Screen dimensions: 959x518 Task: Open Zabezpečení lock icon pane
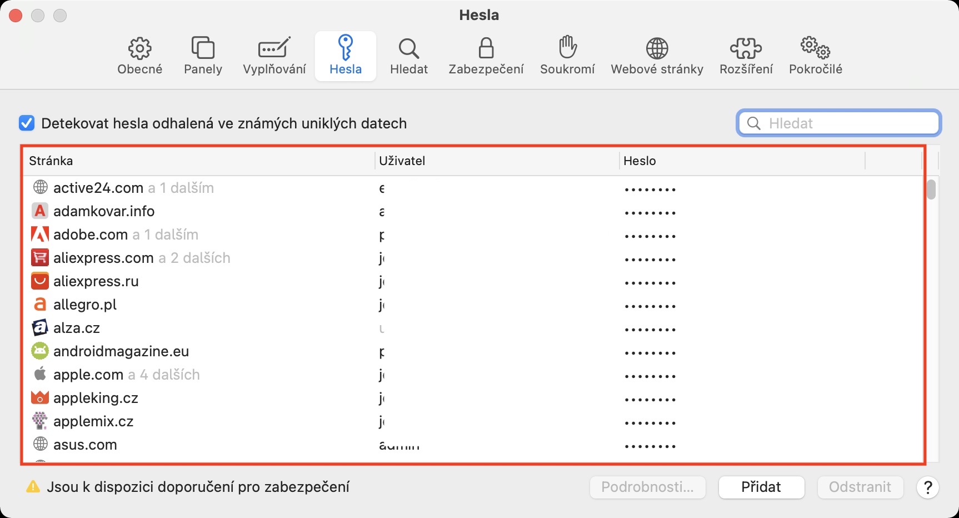point(486,56)
